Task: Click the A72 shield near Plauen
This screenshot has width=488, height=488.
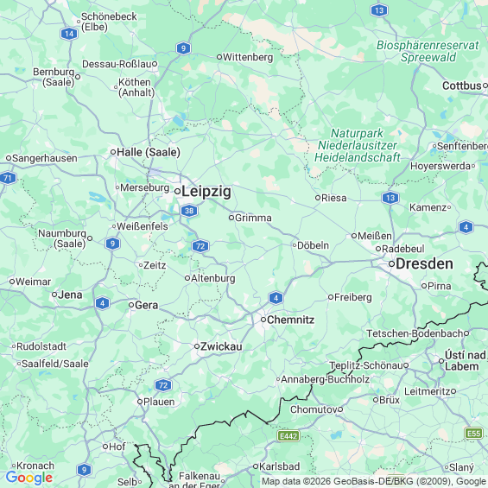Action: [163, 385]
